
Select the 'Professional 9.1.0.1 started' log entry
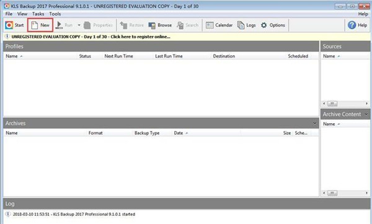click(x=74, y=214)
